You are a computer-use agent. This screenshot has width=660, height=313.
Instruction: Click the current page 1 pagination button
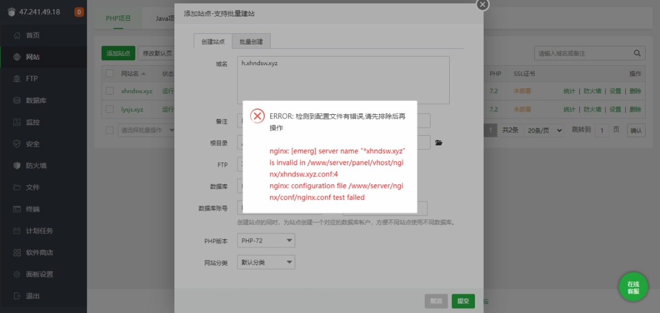(490, 130)
